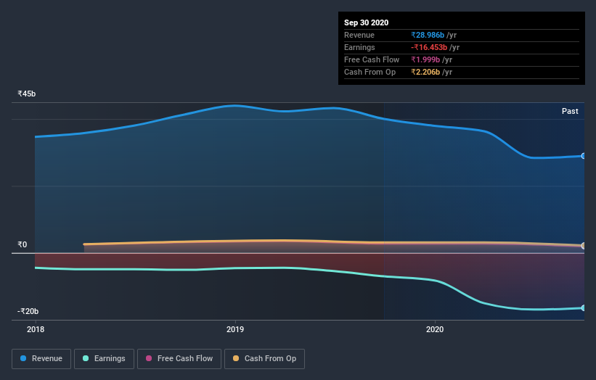This screenshot has height=380, width=596.
Task: Click the 2020 axis label
Action: [x=435, y=329]
